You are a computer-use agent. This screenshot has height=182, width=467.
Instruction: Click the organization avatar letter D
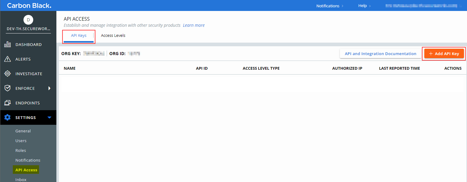28,20
